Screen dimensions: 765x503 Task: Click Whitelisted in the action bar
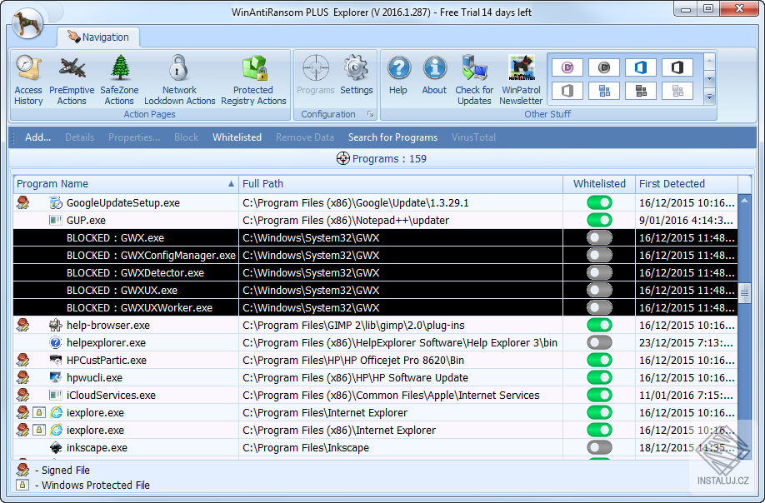(x=237, y=137)
